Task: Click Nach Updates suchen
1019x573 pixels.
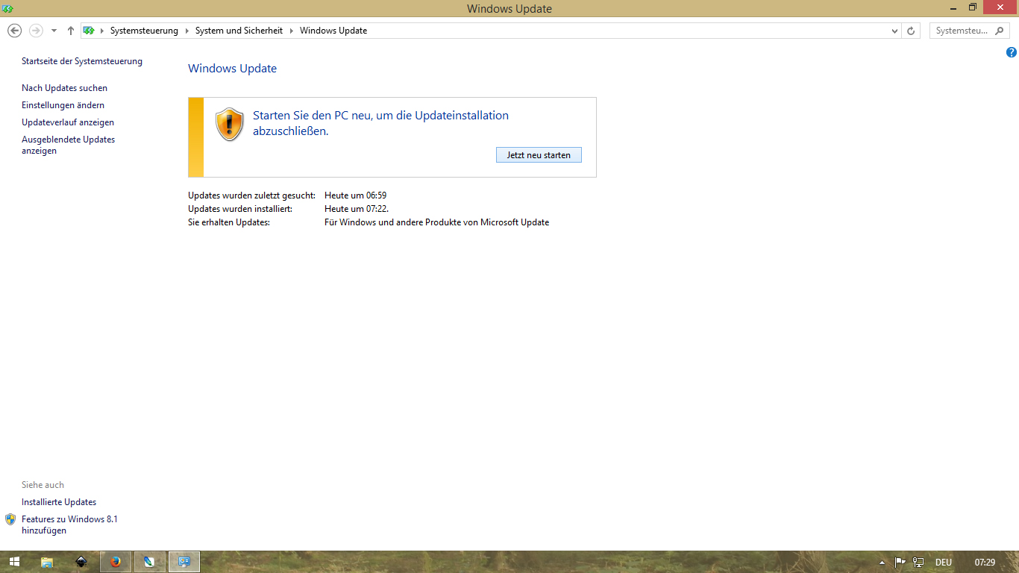Action: pyautogui.click(x=64, y=88)
